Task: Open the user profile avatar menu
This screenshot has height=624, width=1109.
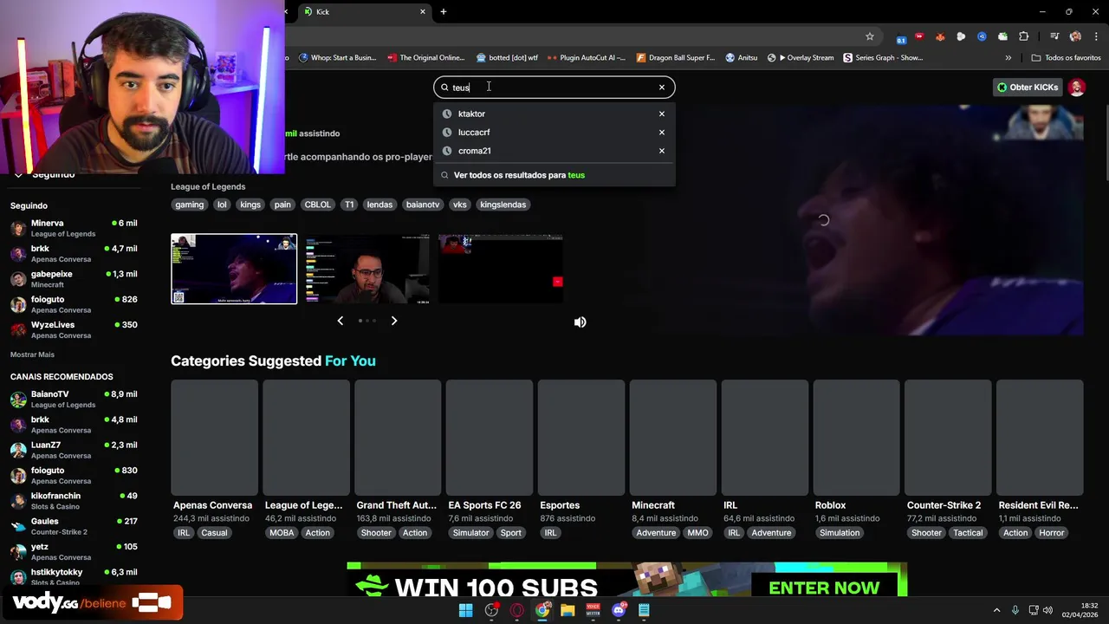Action: click(x=1077, y=87)
